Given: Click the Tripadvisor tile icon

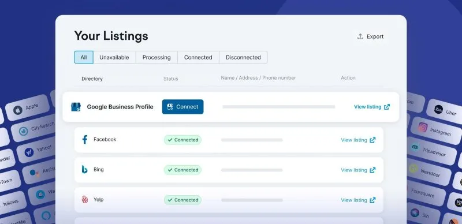Looking at the screenshot, I should 415,147.
